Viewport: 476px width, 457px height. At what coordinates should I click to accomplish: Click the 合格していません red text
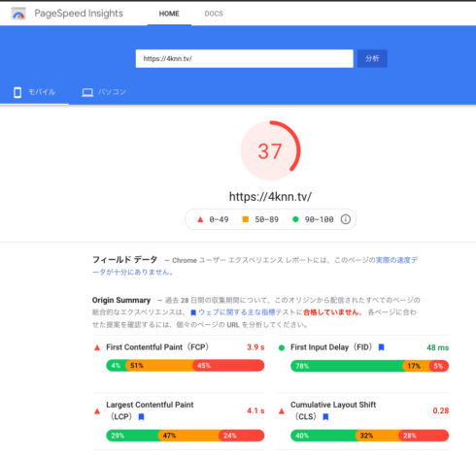point(331,312)
